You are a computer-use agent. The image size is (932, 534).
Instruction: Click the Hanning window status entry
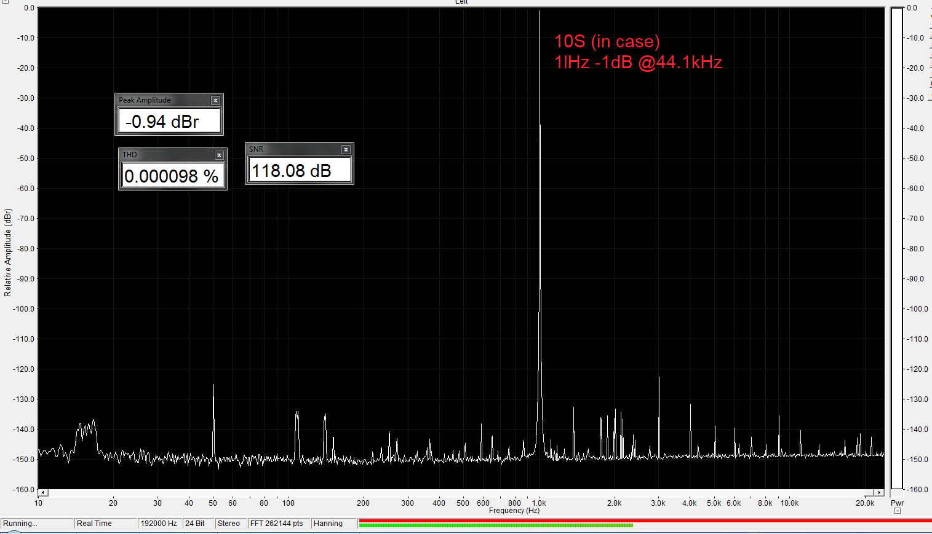(x=333, y=524)
